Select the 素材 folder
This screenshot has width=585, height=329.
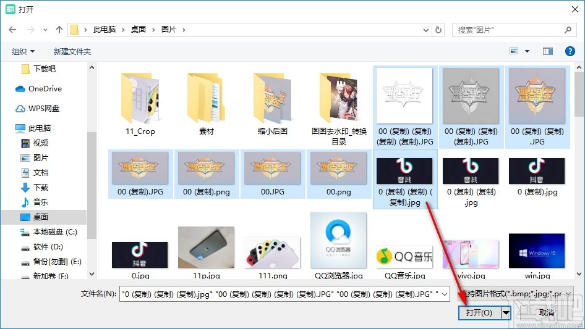(x=207, y=104)
